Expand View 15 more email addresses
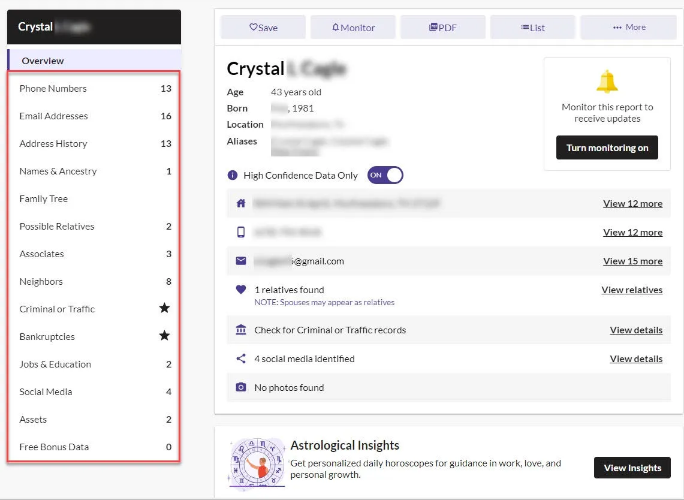Image resolution: width=684 pixels, height=500 pixels. (632, 261)
